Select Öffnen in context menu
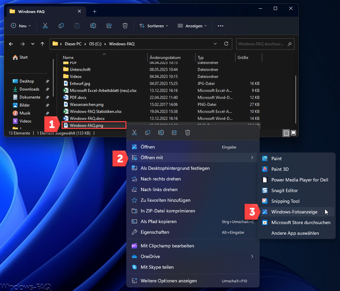This screenshot has width=340, height=291. click(x=193, y=147)
